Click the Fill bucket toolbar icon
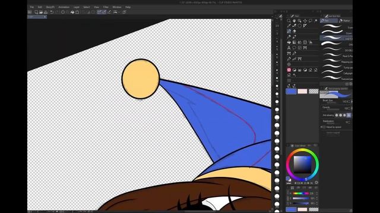 pyautogui.click(x=72, y=12)
